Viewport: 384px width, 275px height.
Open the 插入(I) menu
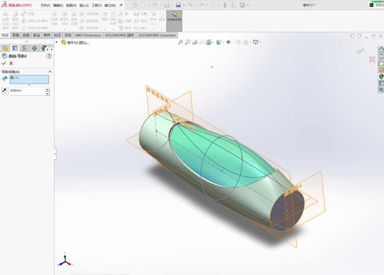[x=84, y=5]
